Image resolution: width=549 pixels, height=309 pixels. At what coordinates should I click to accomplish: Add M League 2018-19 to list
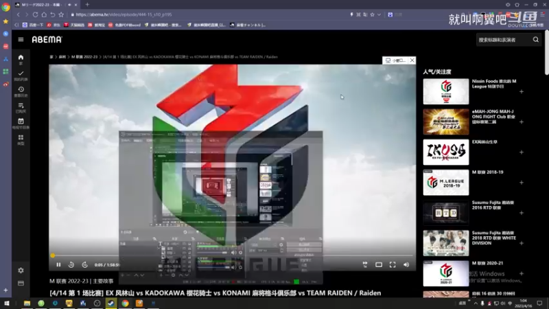(x=522, y=183)
